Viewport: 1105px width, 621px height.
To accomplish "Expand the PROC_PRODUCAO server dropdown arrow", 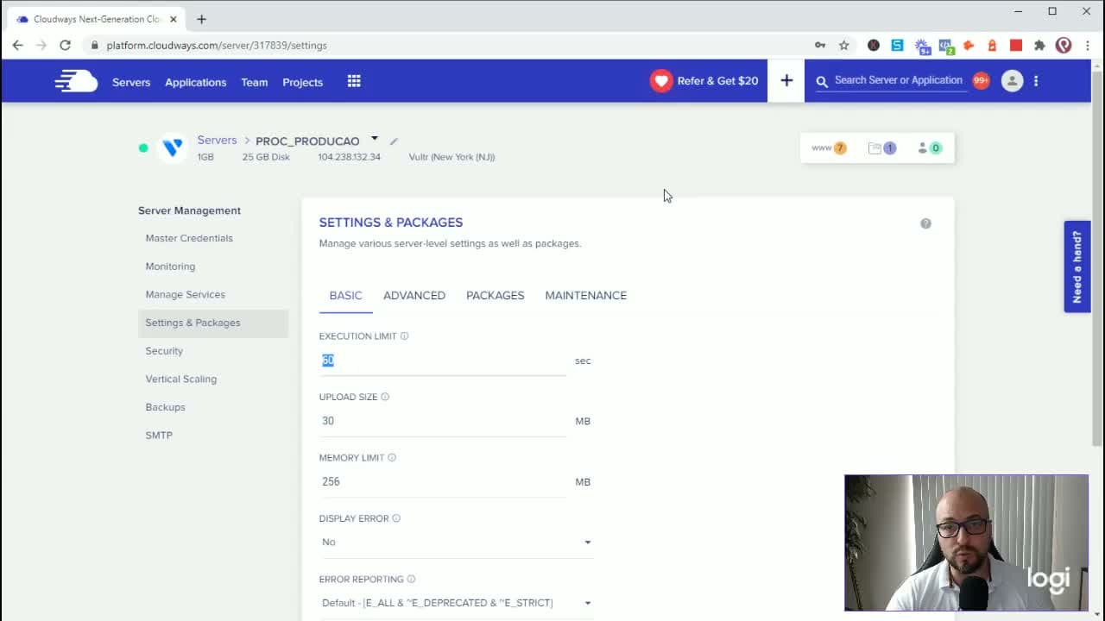I will (x=374, y=138).
